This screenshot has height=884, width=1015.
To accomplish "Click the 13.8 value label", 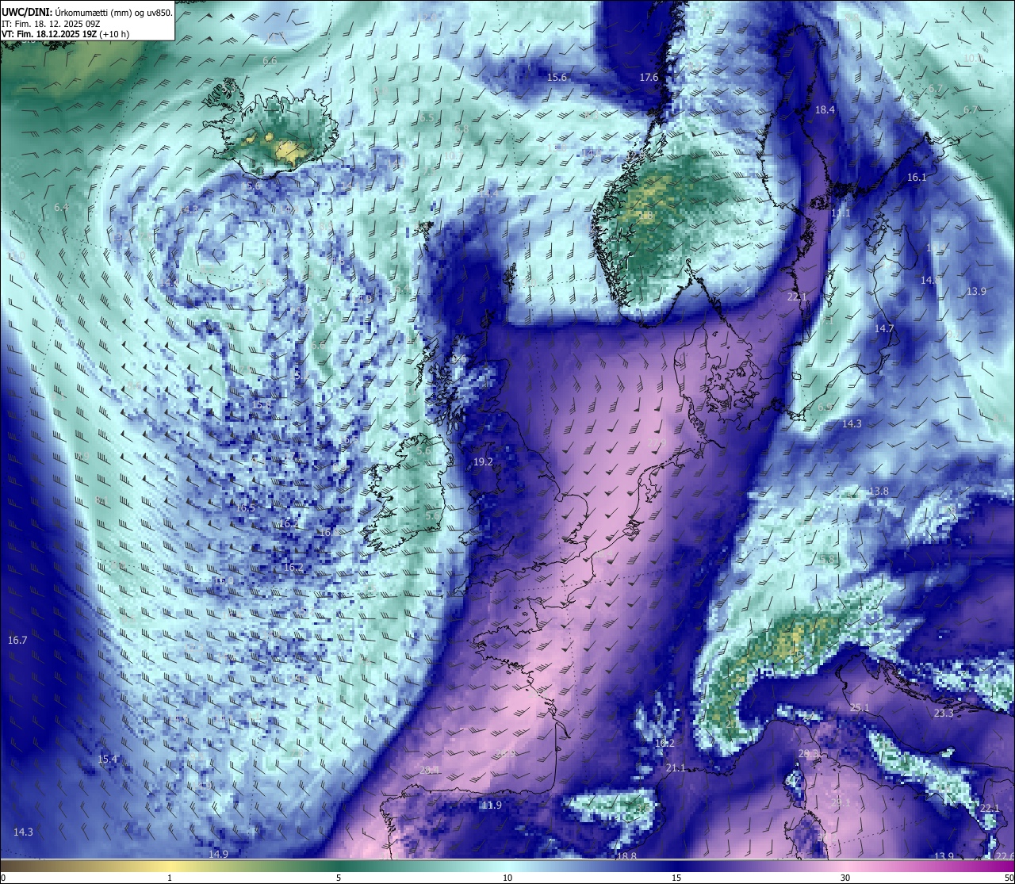I will tap(879, 491).
